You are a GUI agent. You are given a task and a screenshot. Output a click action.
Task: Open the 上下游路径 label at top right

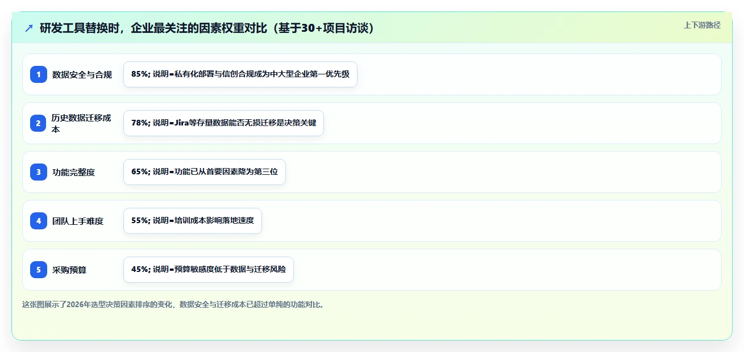pyautogui.click(x=702, y=25)
